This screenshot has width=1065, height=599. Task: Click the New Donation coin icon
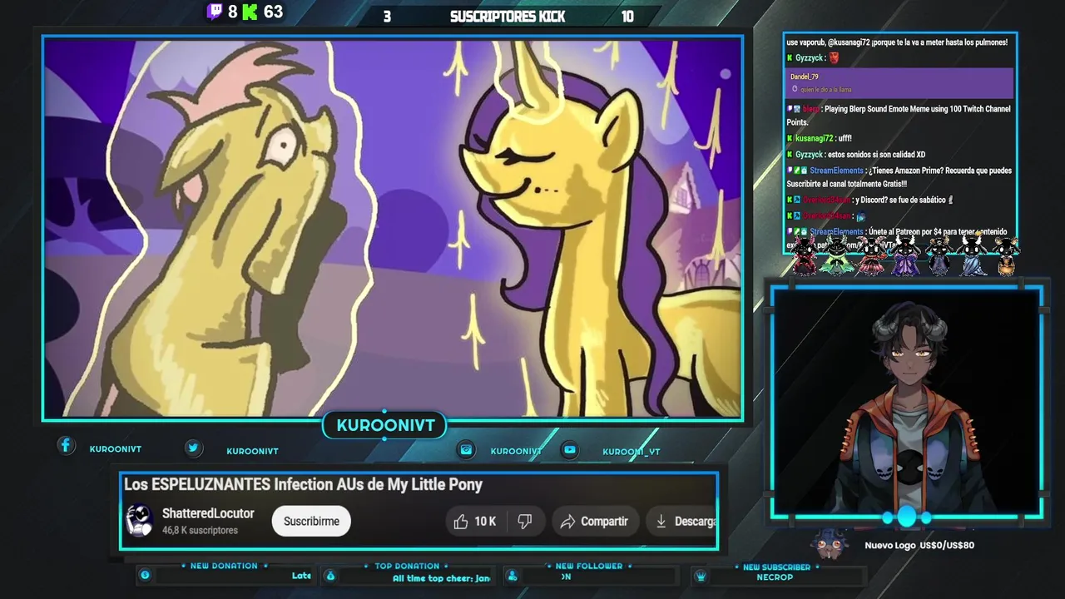click(x=145, y=575)
